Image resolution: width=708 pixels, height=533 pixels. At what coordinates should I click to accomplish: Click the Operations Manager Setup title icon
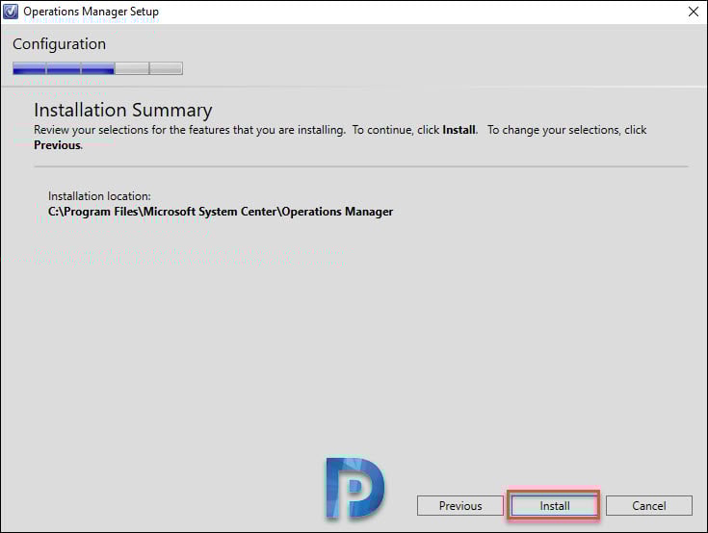click(x=11, y=12)
